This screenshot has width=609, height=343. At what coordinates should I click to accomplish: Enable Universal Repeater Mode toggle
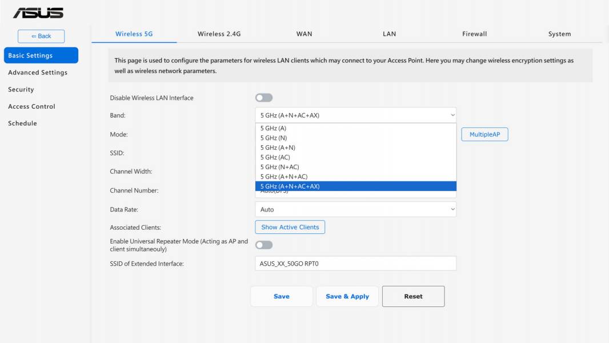[264, 245]
